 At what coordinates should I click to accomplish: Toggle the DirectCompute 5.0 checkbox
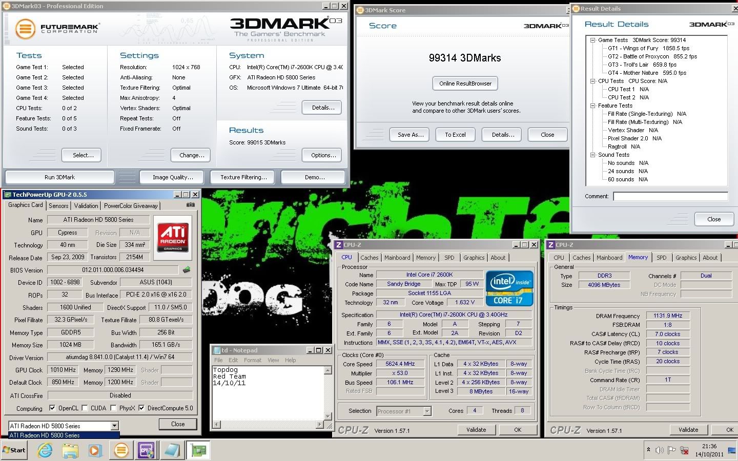click(x=142, y=408)
